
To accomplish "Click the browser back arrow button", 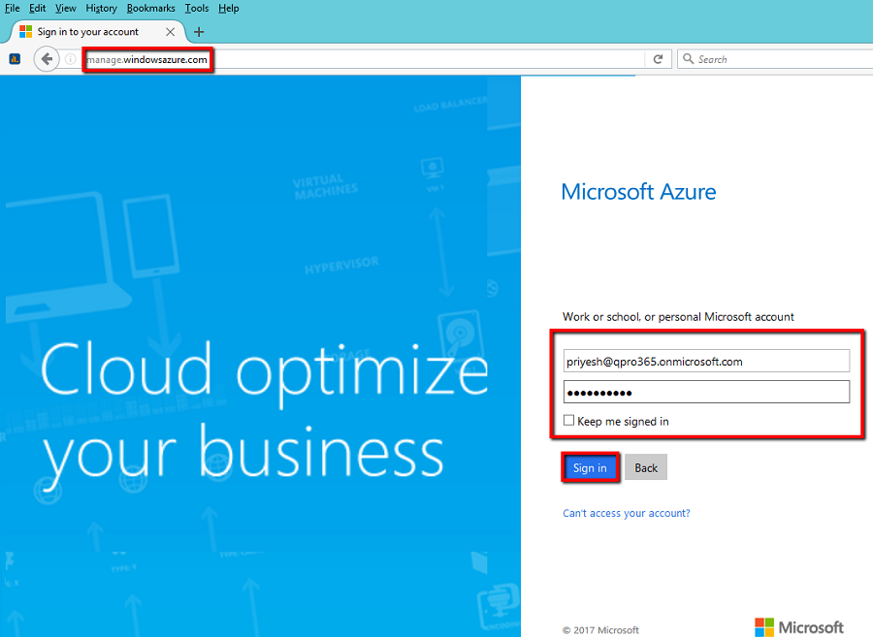I will 47,59.
